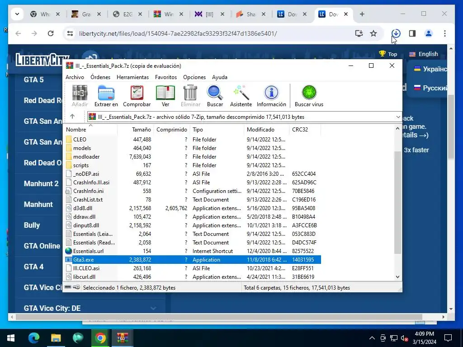Select the modloader folder row
This screenshot has width=463, height=347.
[x=193, y=156]
